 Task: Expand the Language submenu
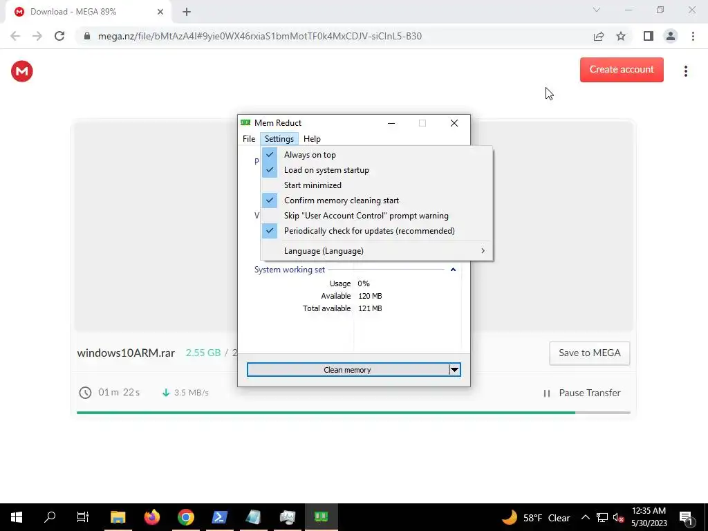click(x=377, y=251)
